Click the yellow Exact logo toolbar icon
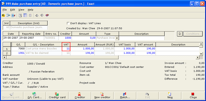206x101 pixels. coord(3,15)
